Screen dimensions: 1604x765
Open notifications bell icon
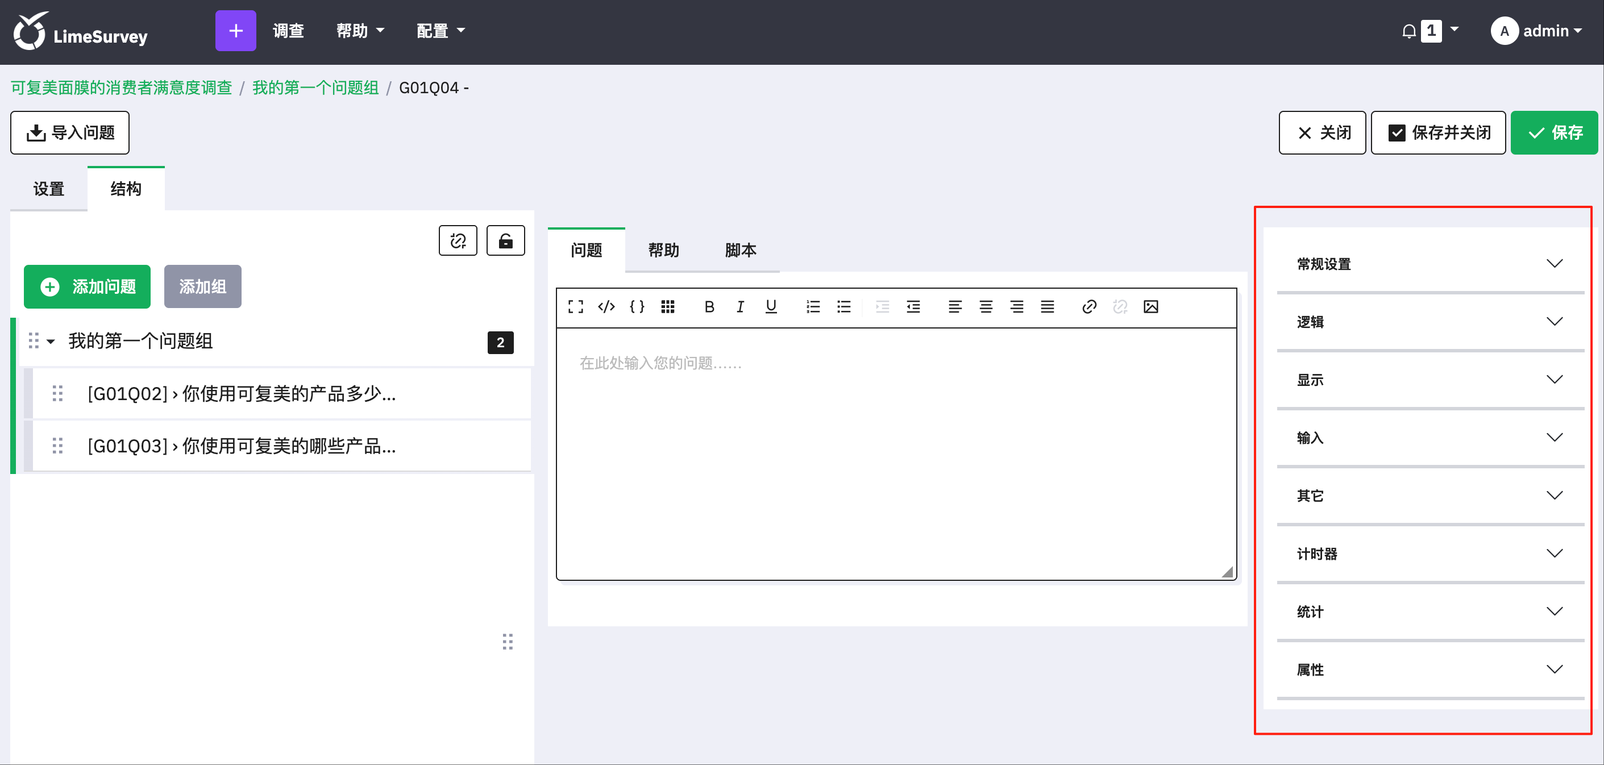(1408, 31)
